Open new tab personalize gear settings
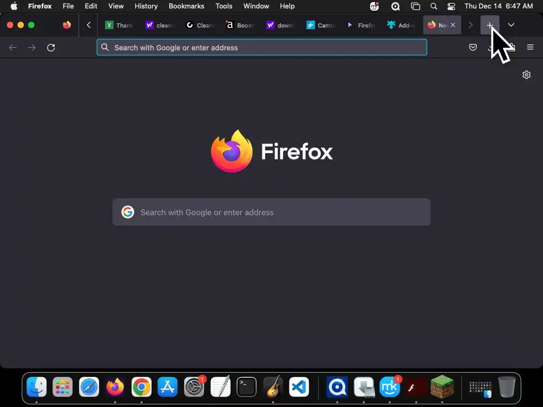This screenshot has height=407, width=543. (x=527, y=75)
